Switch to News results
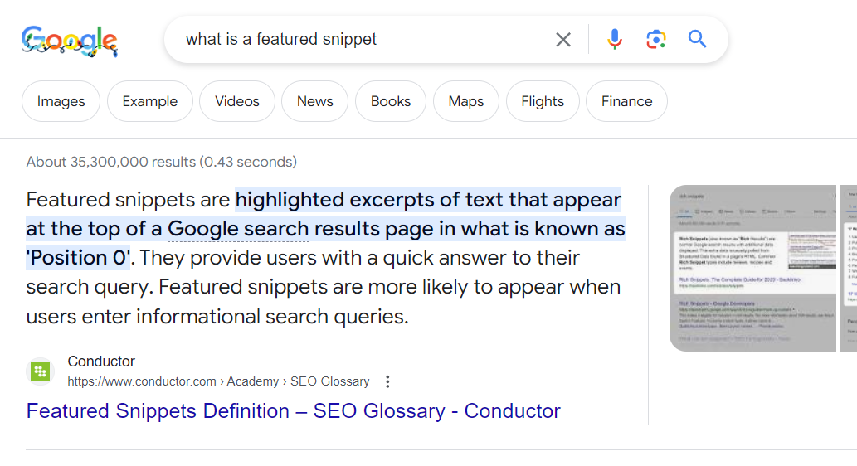 click(314, 101)
